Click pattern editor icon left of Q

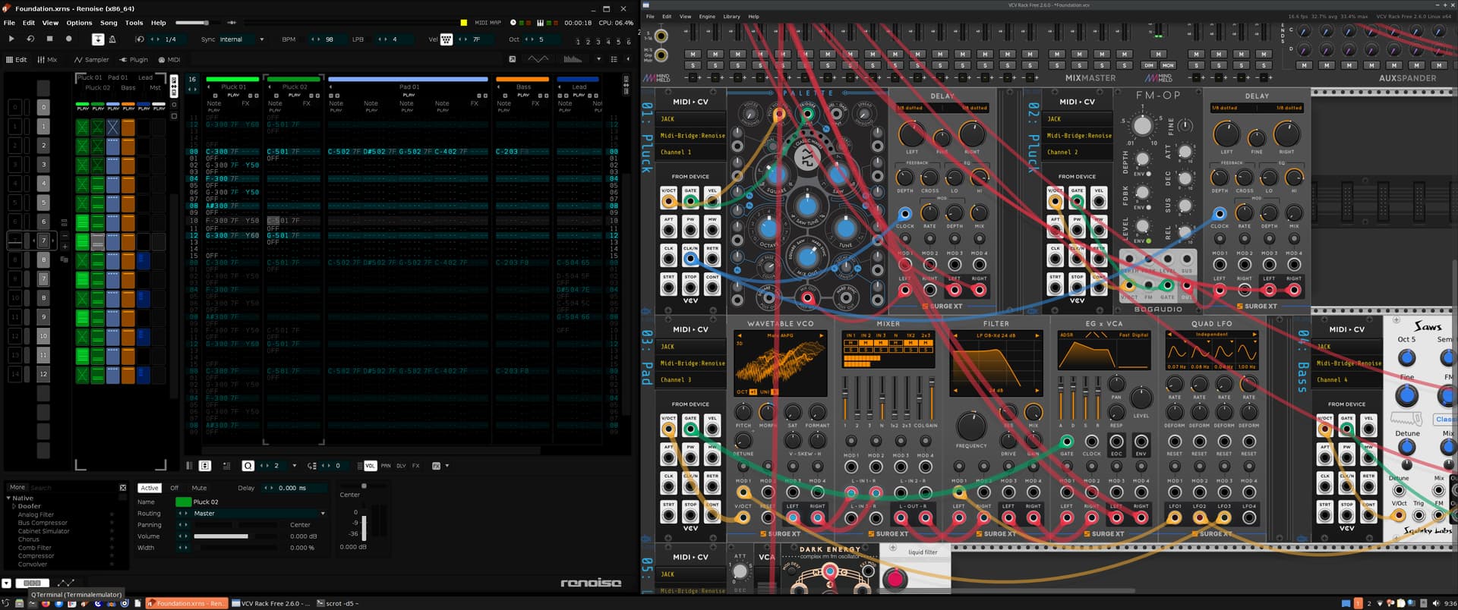click(x=226, y=466)
